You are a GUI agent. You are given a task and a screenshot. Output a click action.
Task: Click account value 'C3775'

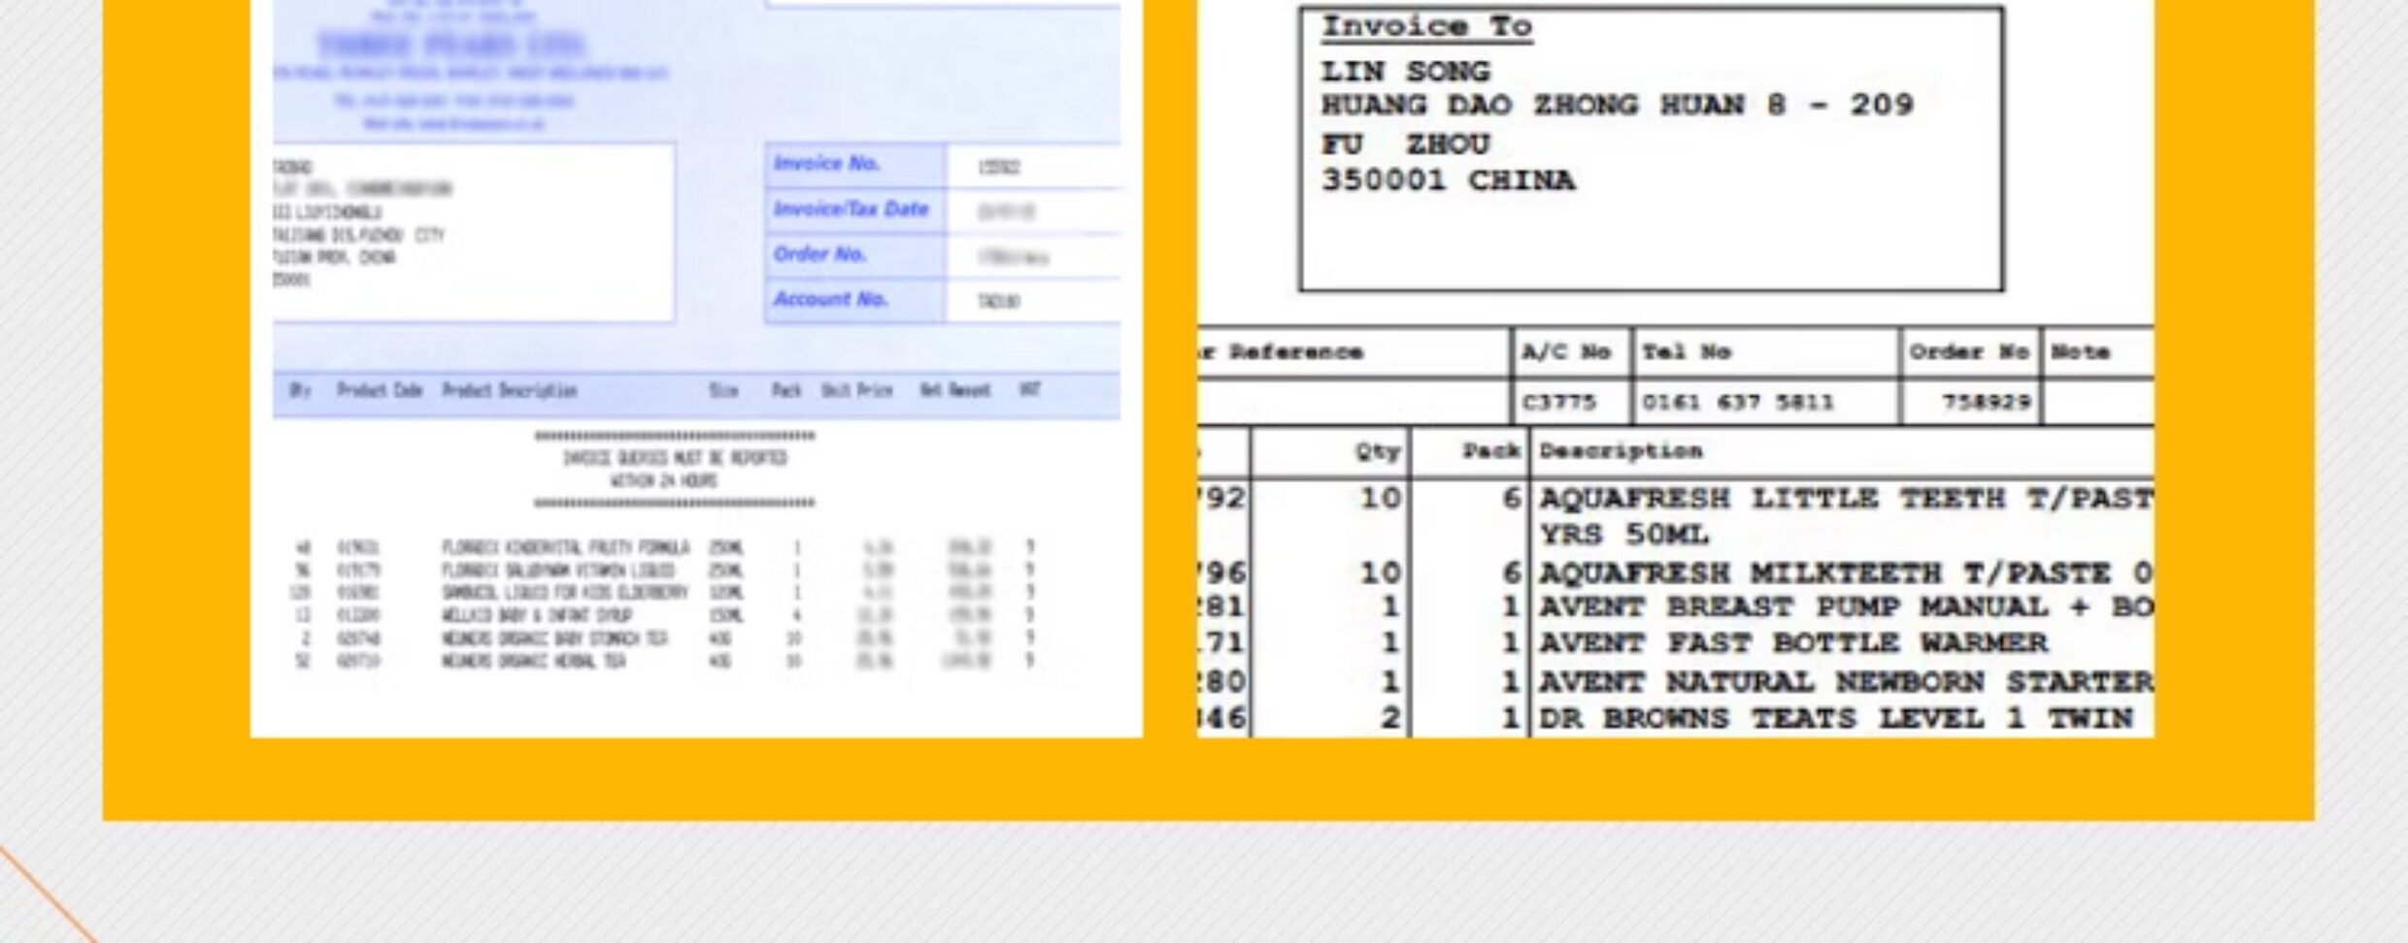[1558, 403]
